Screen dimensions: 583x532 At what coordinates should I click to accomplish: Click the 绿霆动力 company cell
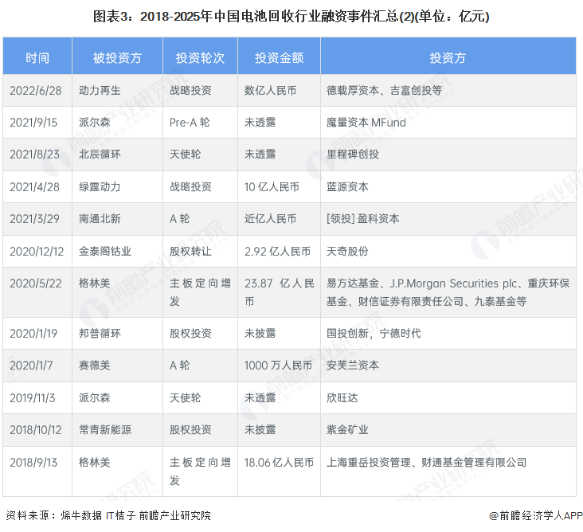[118, 186]
